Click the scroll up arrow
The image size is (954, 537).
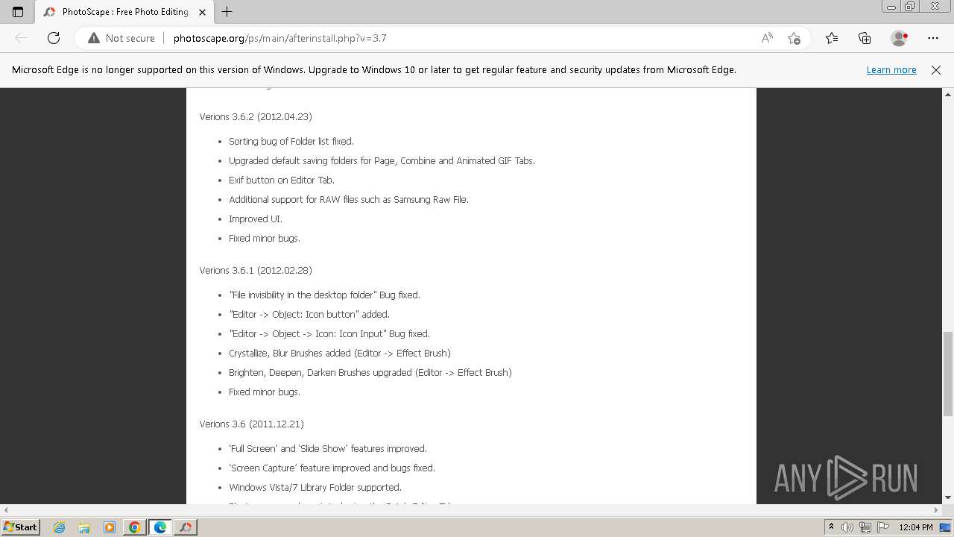pyautogui.click(x=948, y=95)
